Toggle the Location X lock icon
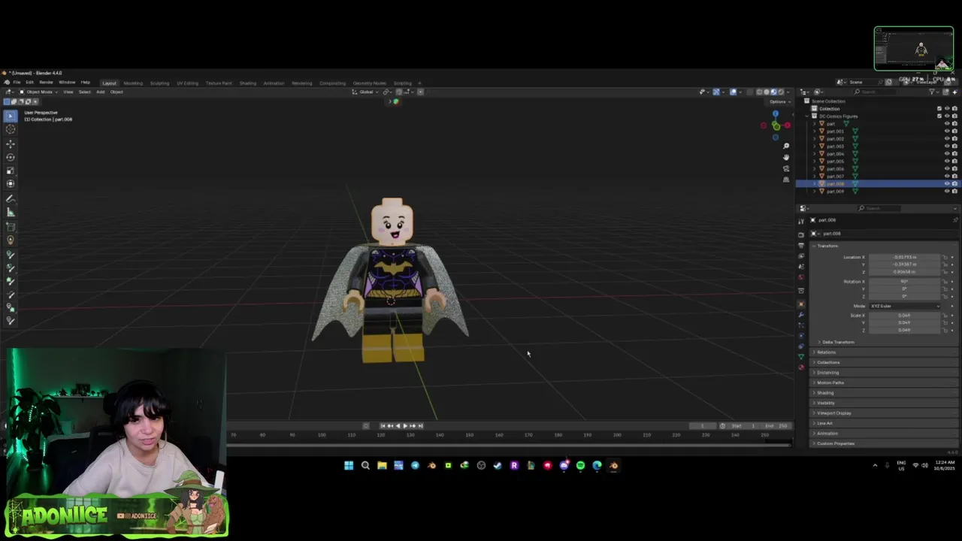The width and height of the screenshot is (962, 541). (x=945, y=257)
